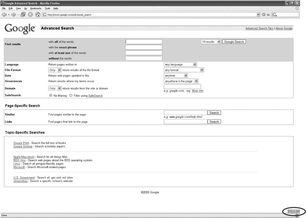The image size is (306, 218).
Task: Open the any language dropdown
Action: click(x=180, y=65)
